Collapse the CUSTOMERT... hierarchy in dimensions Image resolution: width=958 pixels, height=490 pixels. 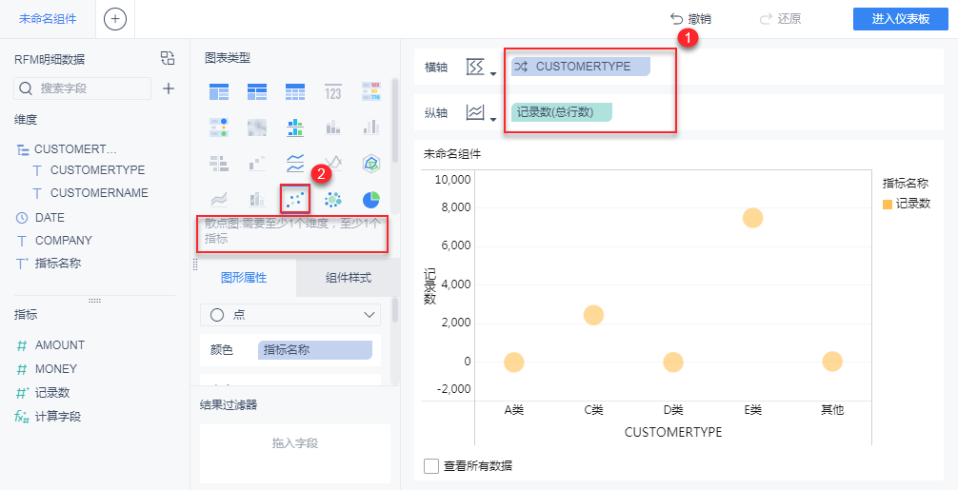tap(23, 148)
